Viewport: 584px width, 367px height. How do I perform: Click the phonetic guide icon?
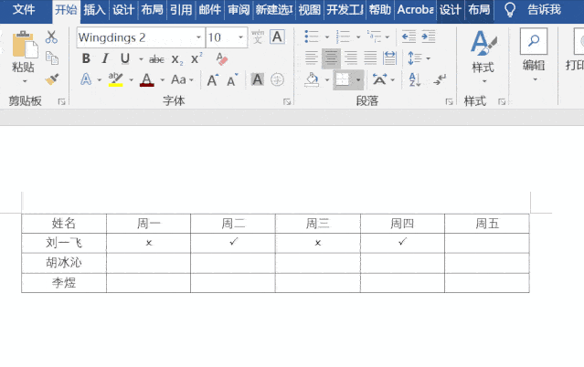(258, 37)
